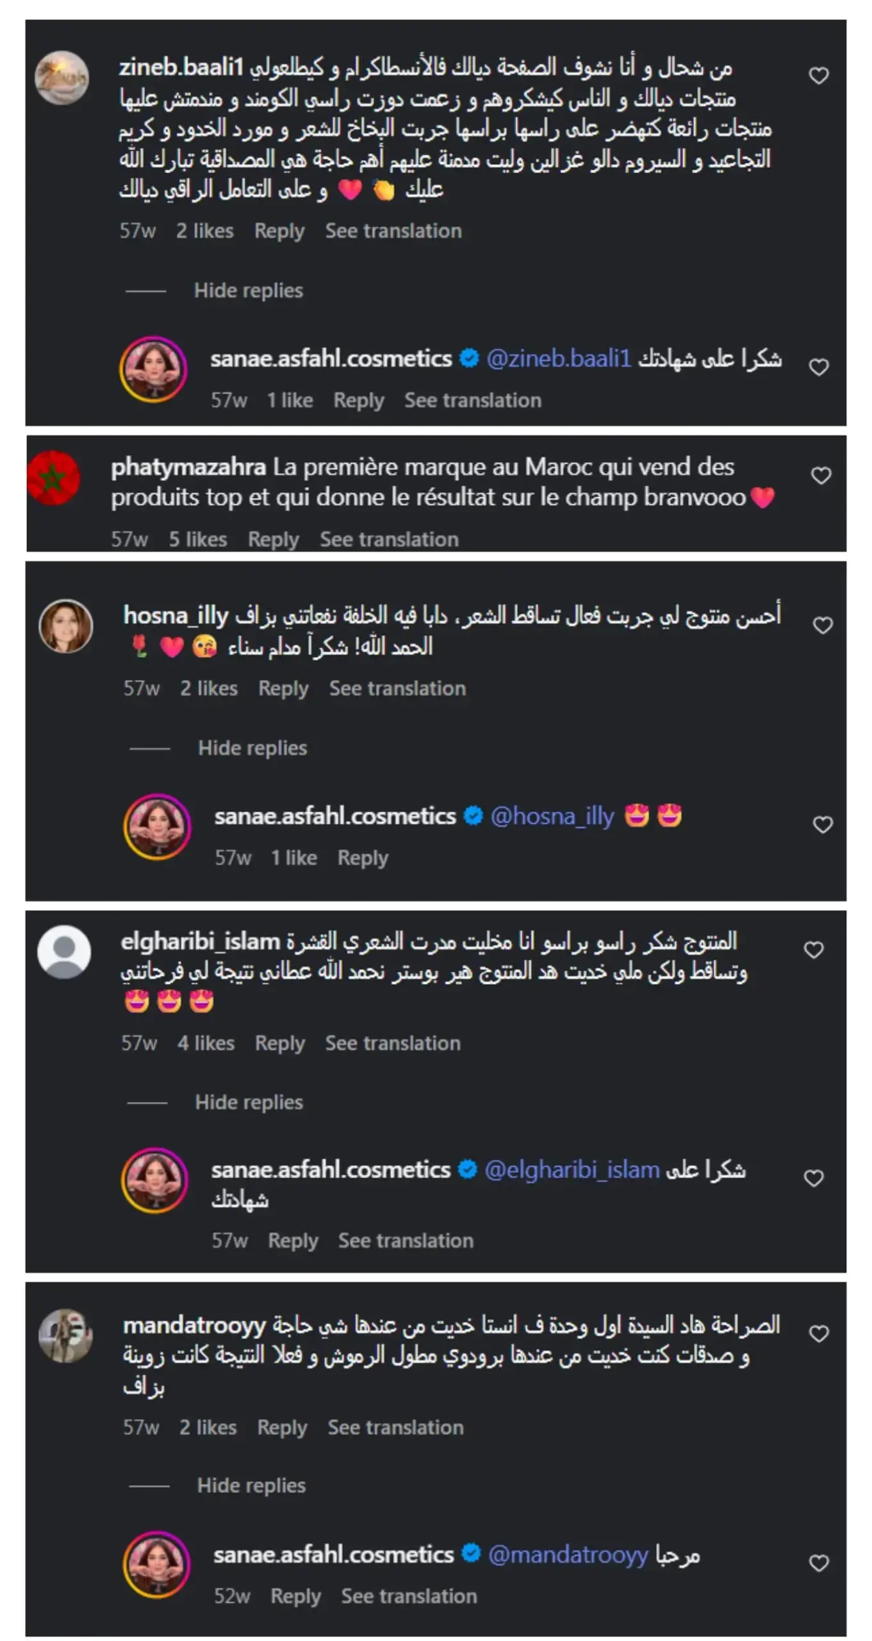Heart the reply mentioning @mandatrooyy
Viewport: 872px width, 1641px height.
pyautogui.click(x=819, y=1563)
